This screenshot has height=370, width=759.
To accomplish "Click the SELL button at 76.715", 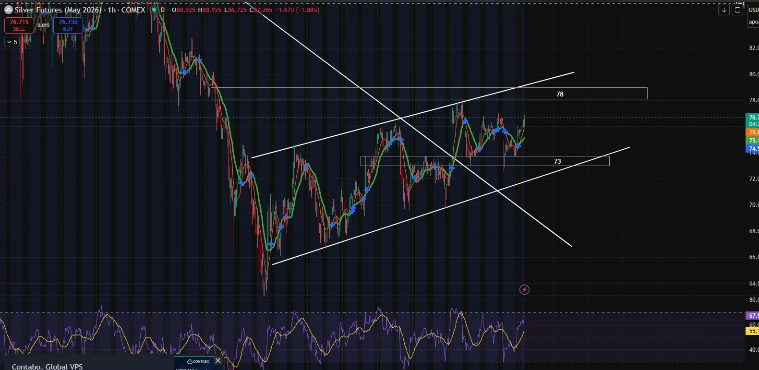I will click(19, 25).
